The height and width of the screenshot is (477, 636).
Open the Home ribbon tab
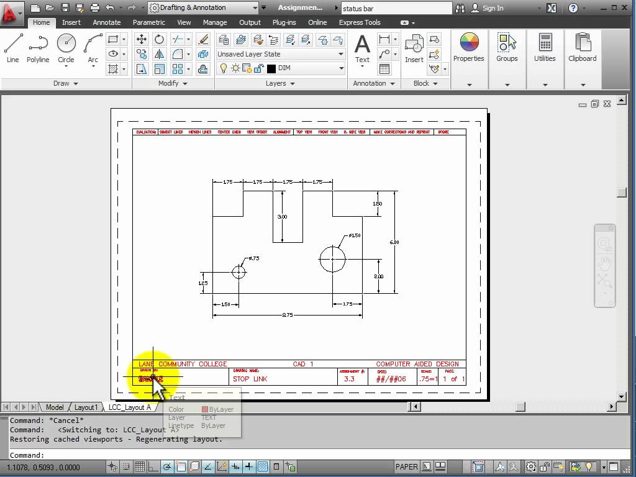pos(42,22)
